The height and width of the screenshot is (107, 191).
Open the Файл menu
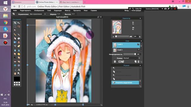coord(15,11)
